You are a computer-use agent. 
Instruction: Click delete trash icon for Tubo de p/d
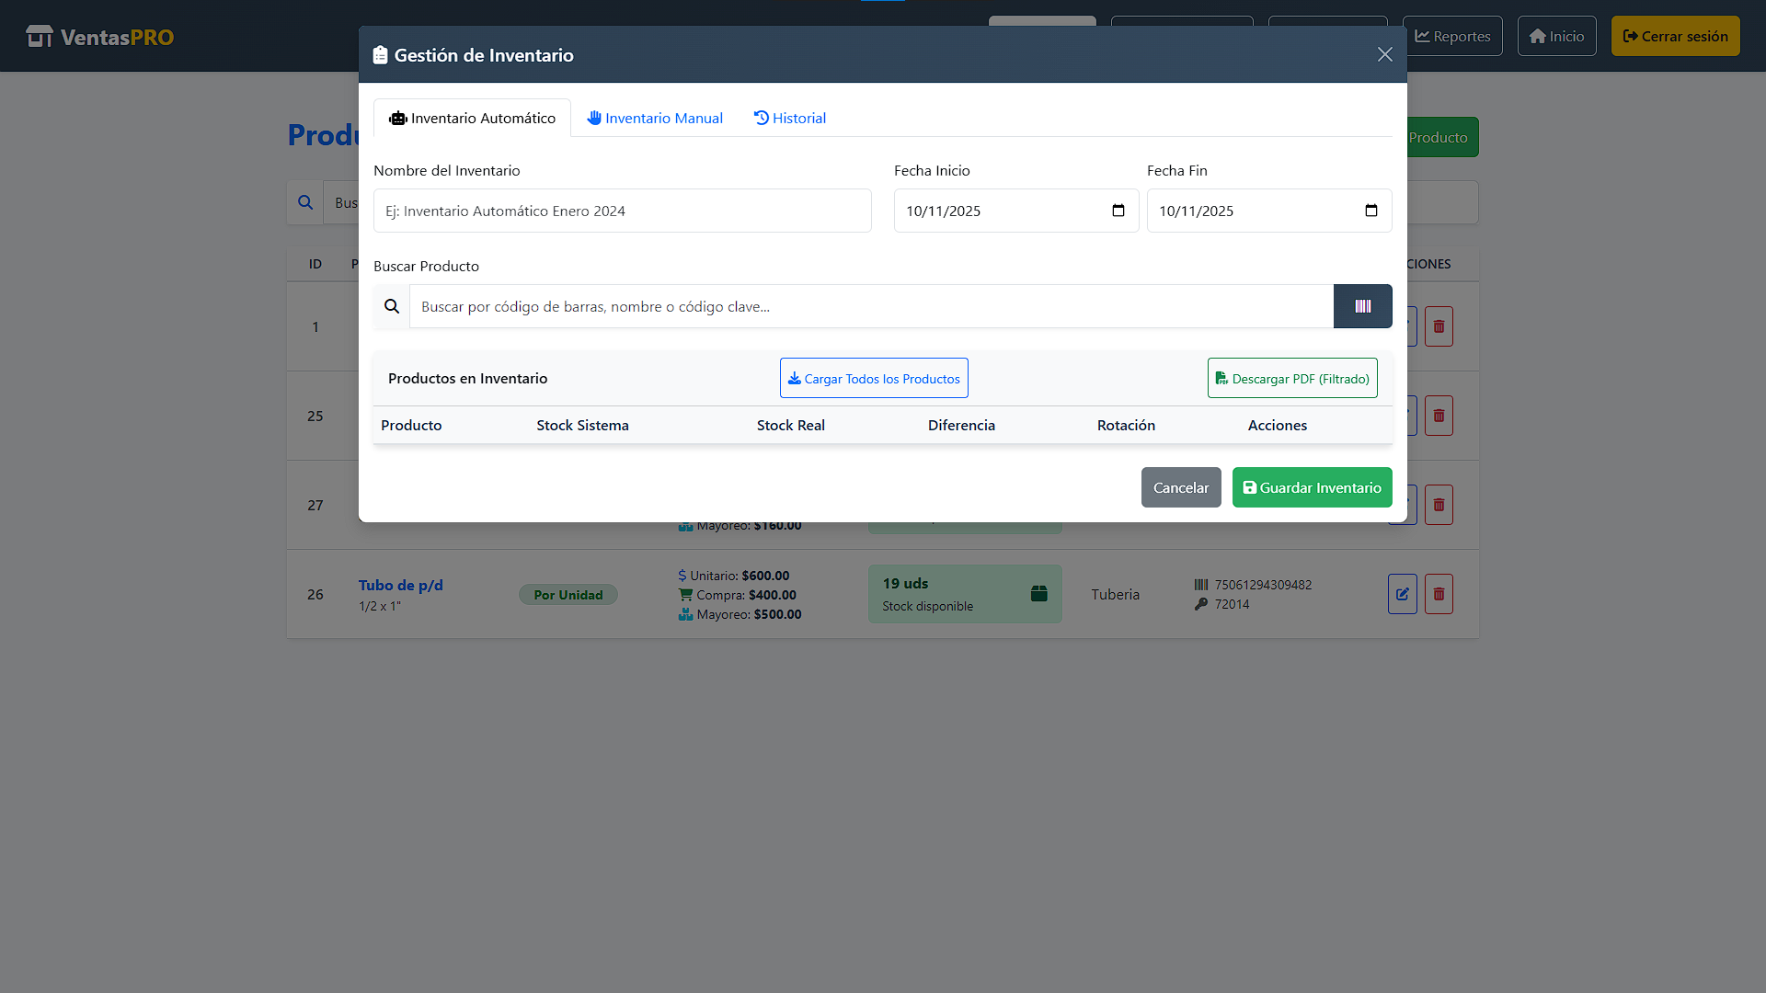1439,594
